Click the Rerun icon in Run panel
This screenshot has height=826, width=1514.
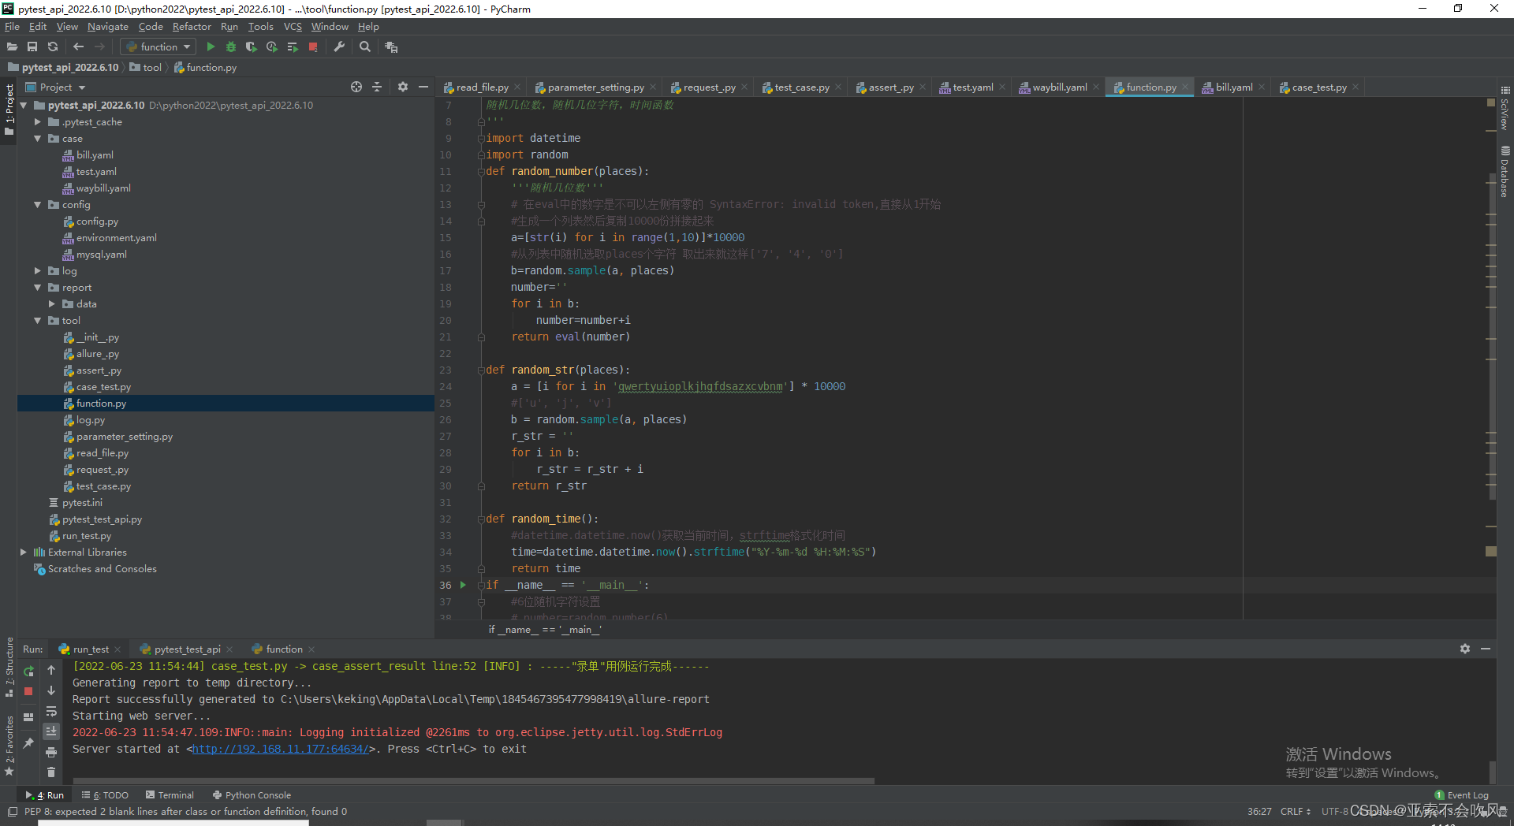(x=28, y=671)
